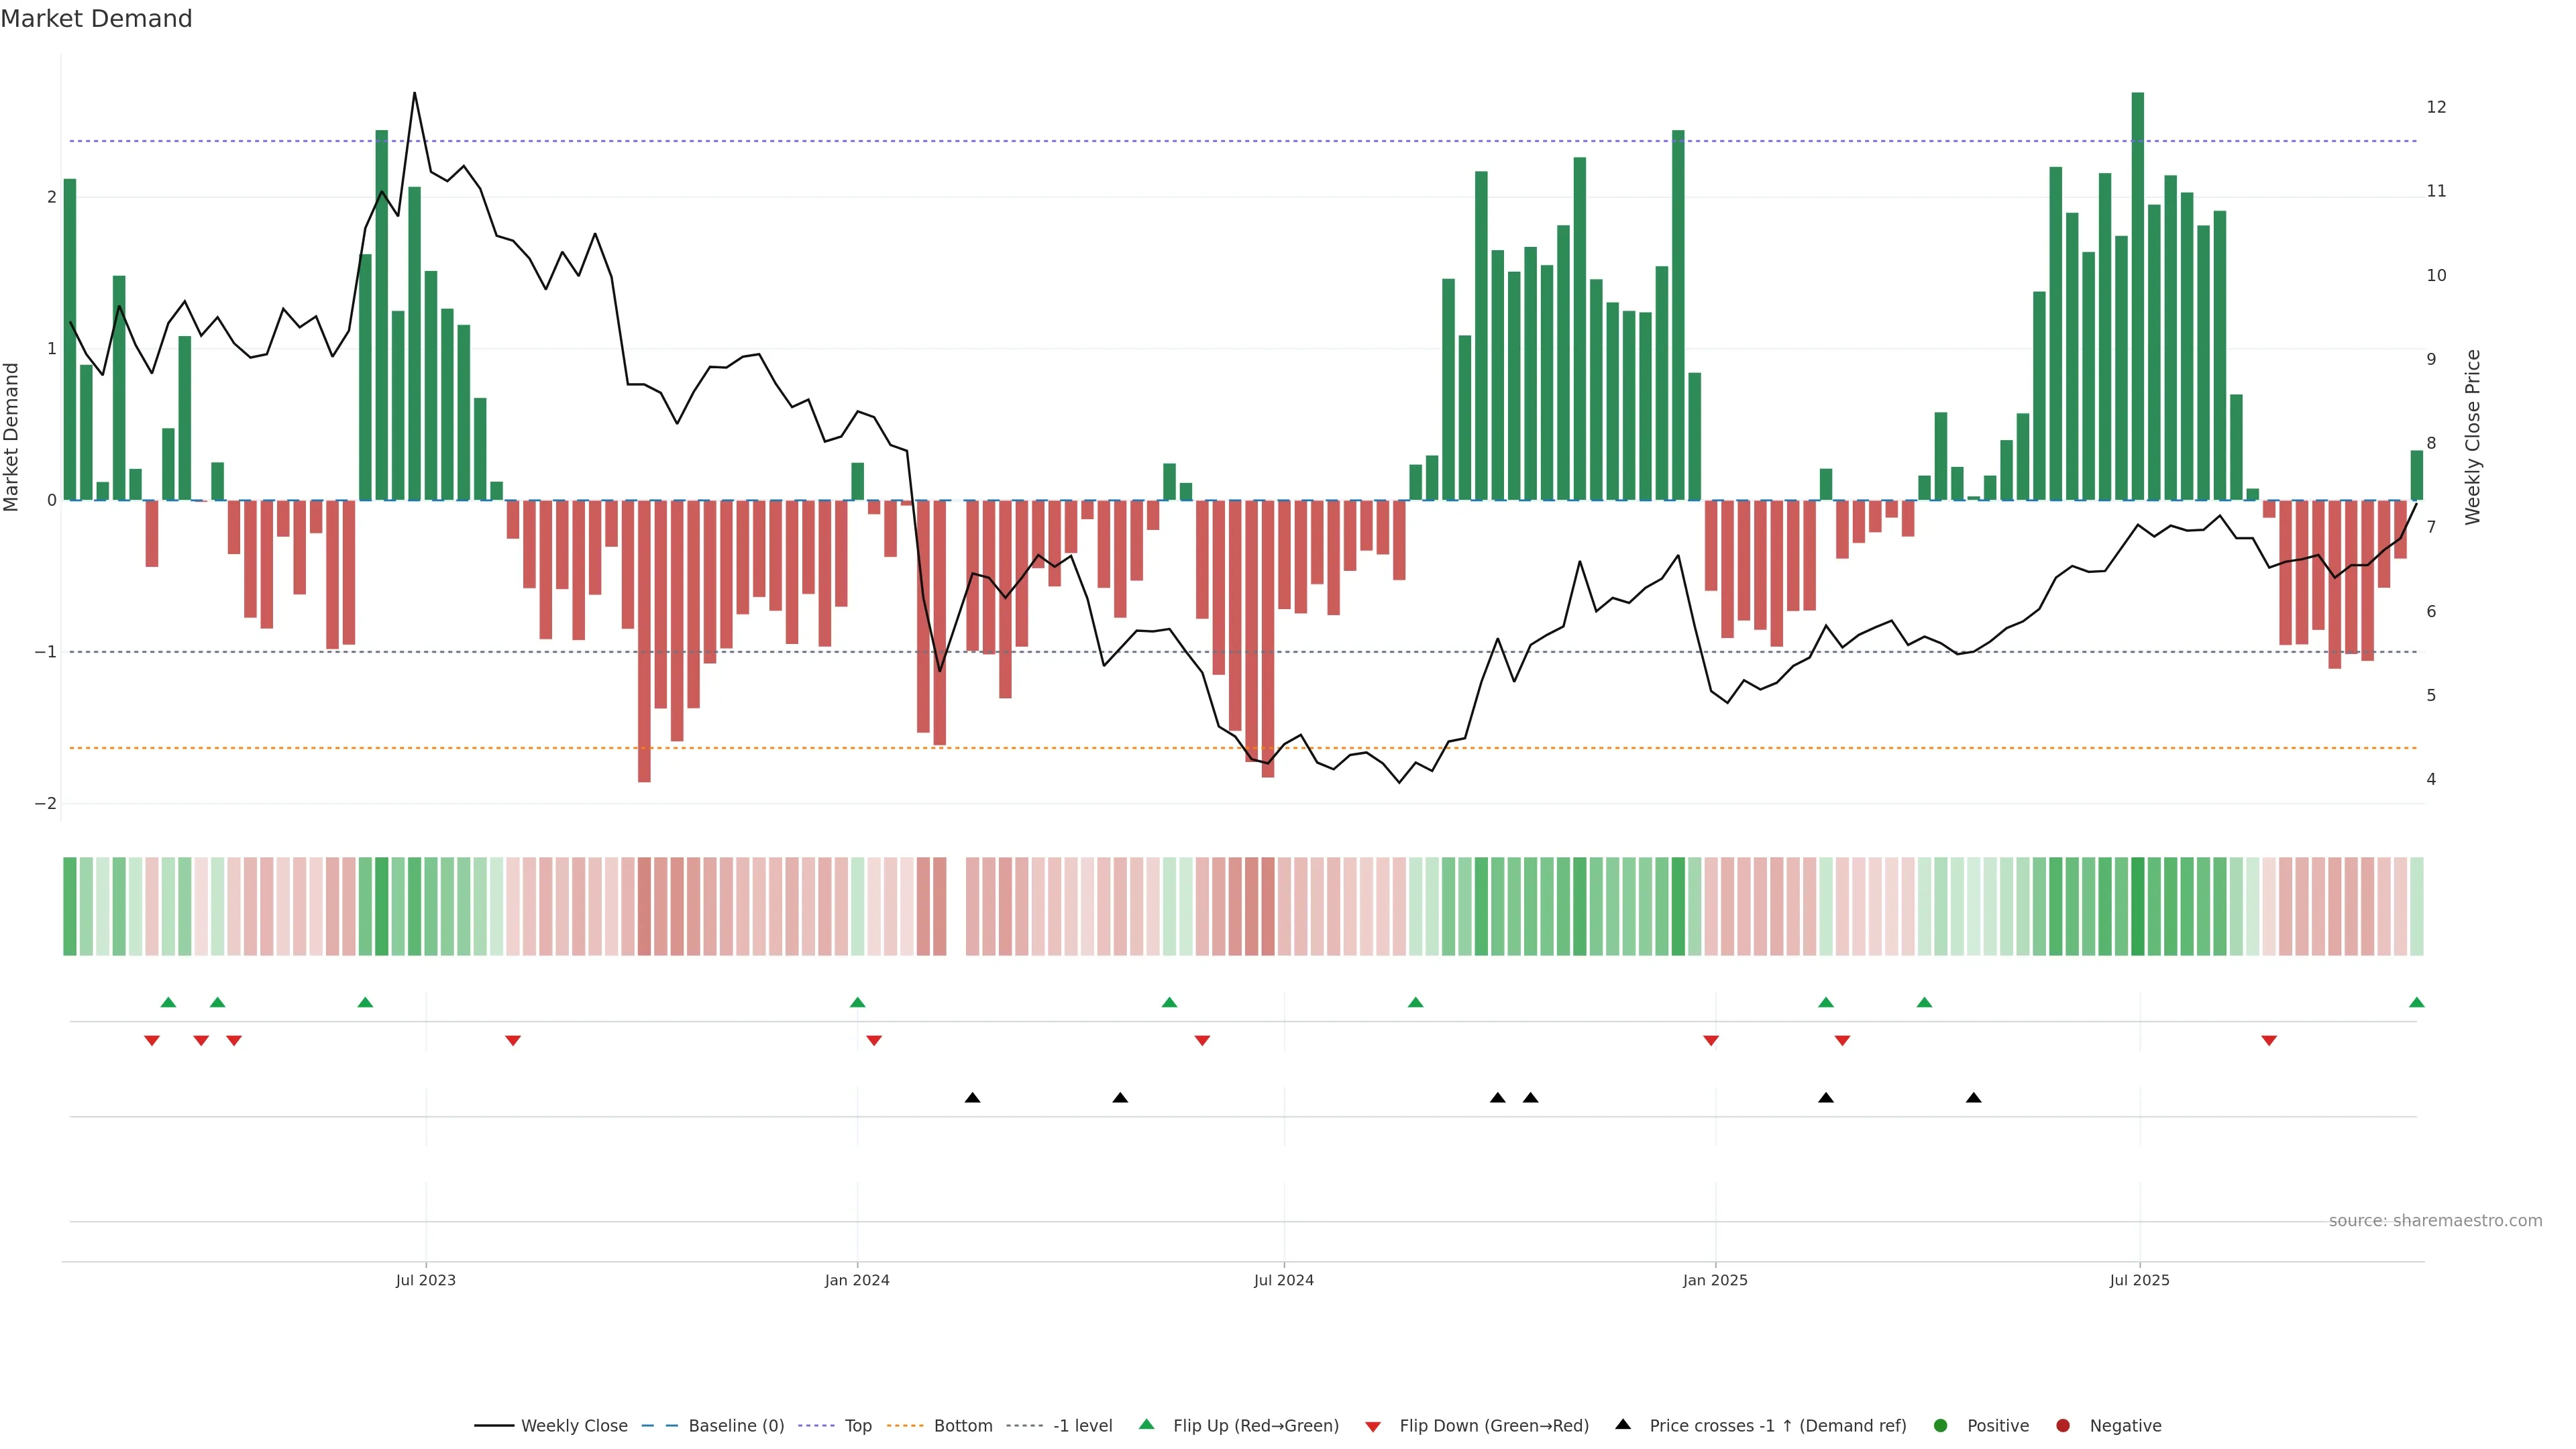Toggle Weekly Close series label

(574, 1426)
